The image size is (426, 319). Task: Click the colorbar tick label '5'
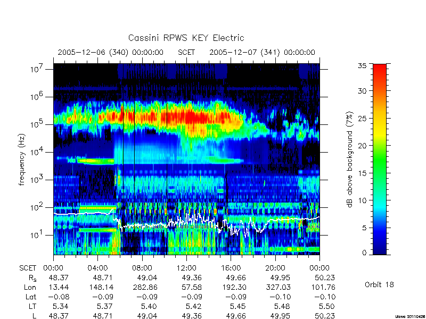pos(364,228)
